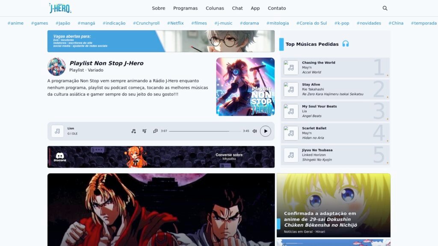Click the Stay Alive song title

point(311,85)
